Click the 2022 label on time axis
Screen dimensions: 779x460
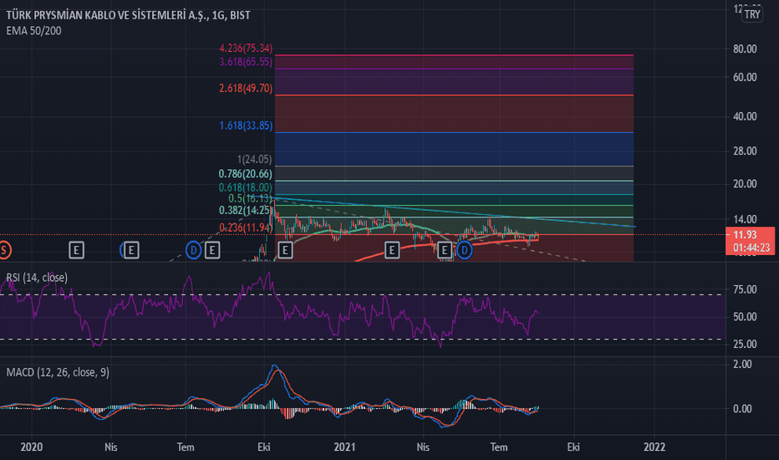(654, 447)
